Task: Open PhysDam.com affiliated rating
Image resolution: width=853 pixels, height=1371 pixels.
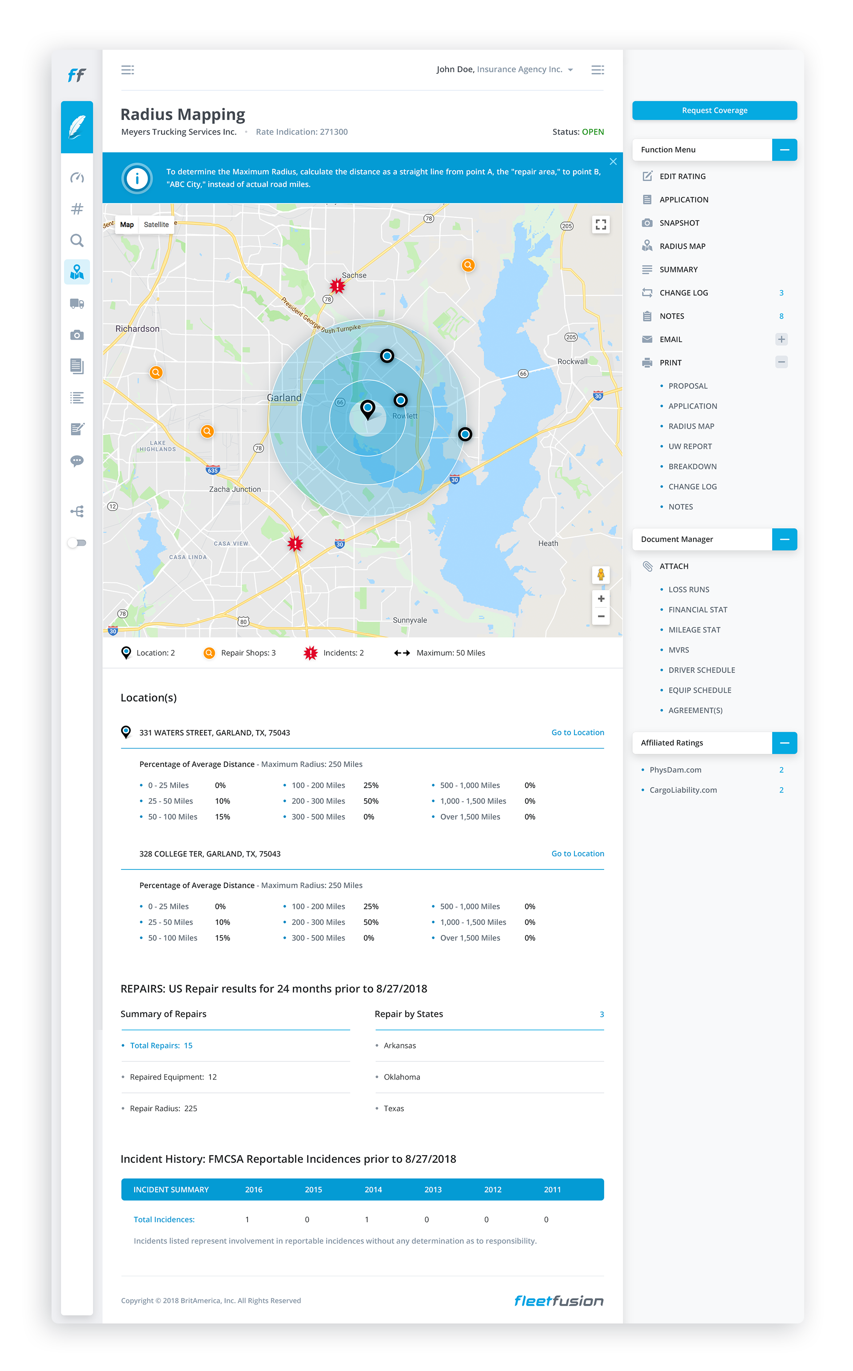Action: coord(675,770)
